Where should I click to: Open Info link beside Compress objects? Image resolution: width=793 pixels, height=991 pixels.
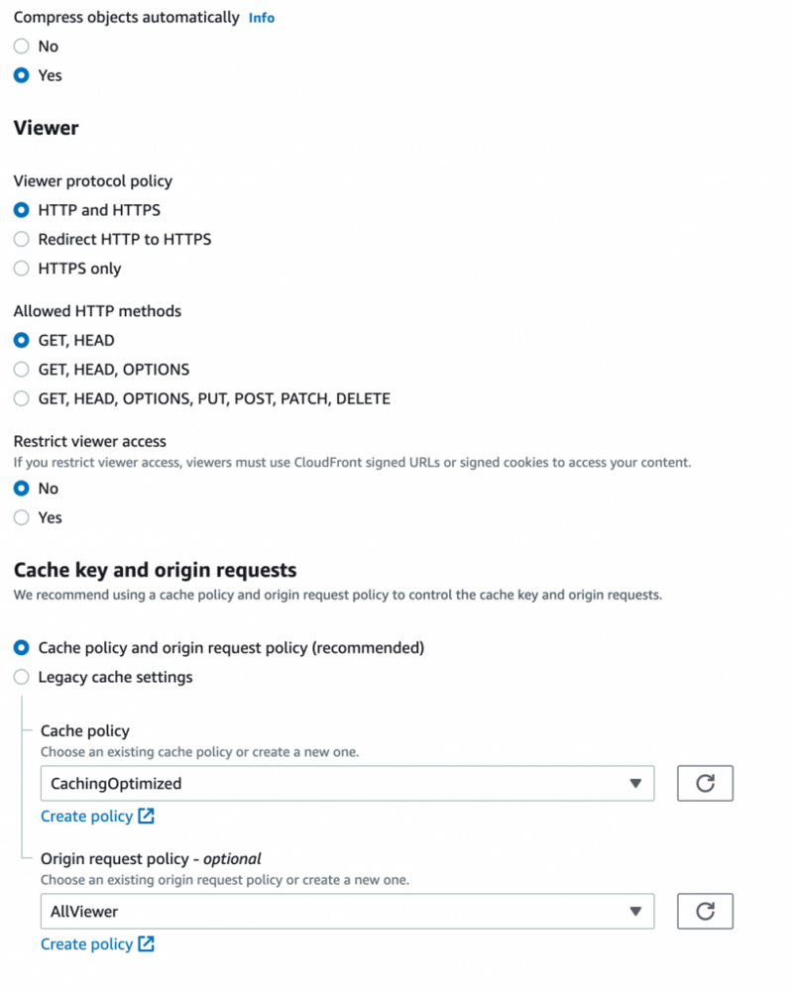(262, 18)
